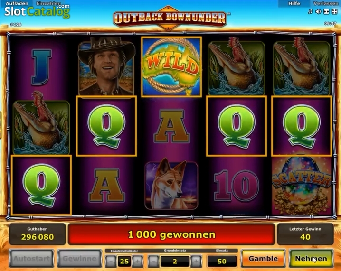Screen dimensions: 341x271
Task: Decrease the Einsatzmultiplikator with minus
Action: 111,261
